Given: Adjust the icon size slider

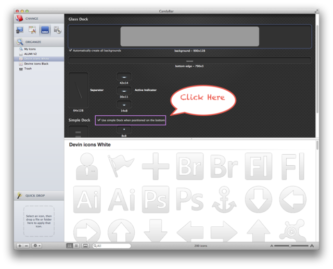Looking at the screenshot, I should point(291,246).
